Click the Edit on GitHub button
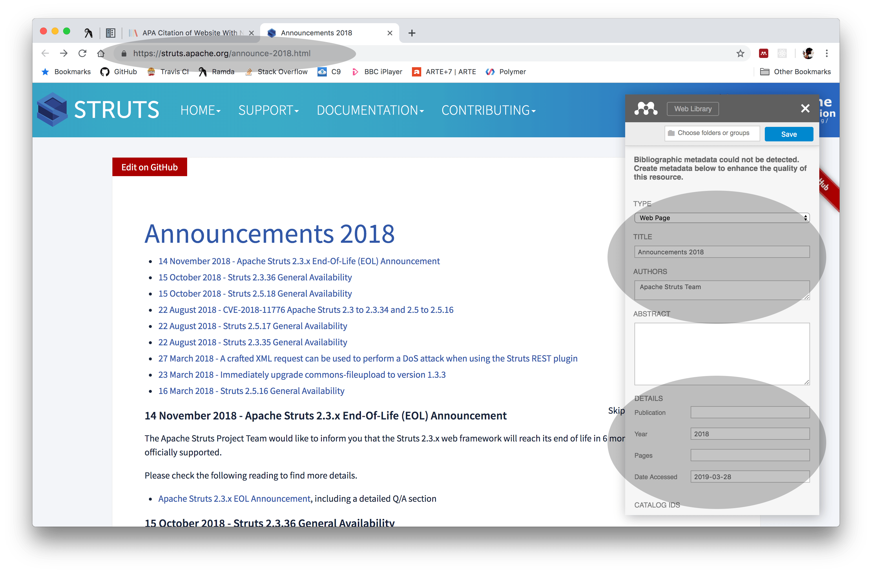Screen dimensions: 872x573 (x=149, y=167)
